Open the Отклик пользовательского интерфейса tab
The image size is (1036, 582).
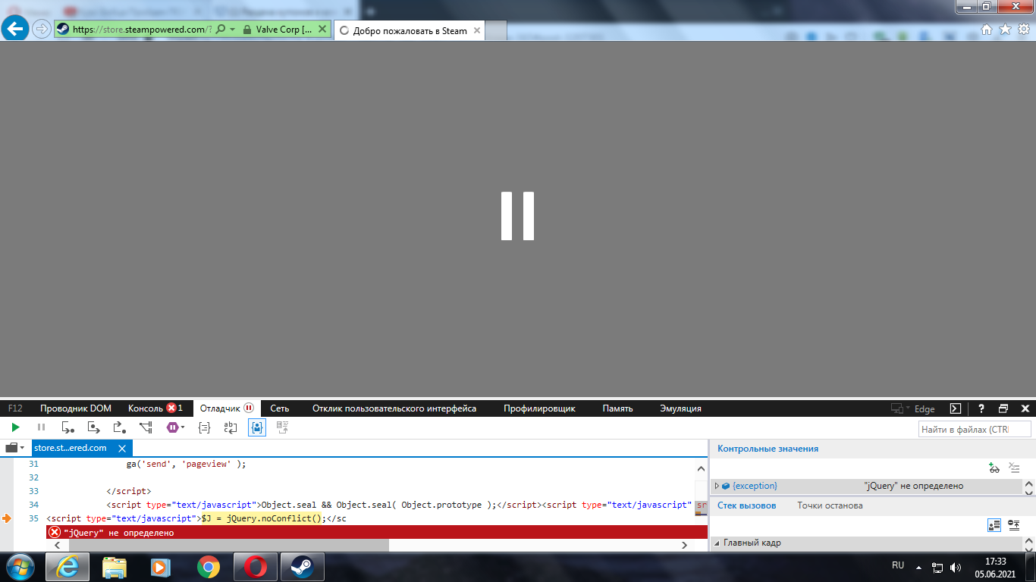tap(394, 408)
